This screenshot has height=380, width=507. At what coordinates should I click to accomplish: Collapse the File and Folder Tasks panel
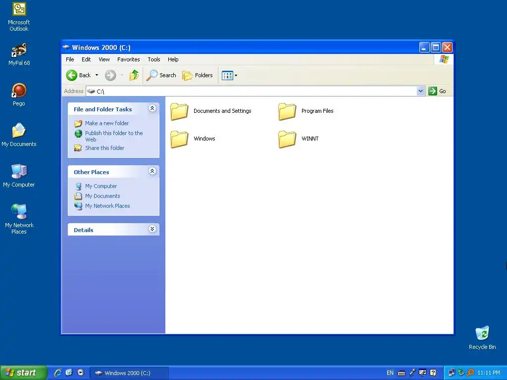152,108
